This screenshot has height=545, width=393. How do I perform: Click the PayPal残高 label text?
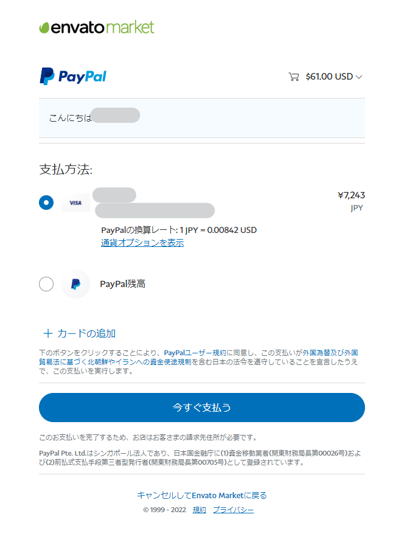[x=122, y=284]
